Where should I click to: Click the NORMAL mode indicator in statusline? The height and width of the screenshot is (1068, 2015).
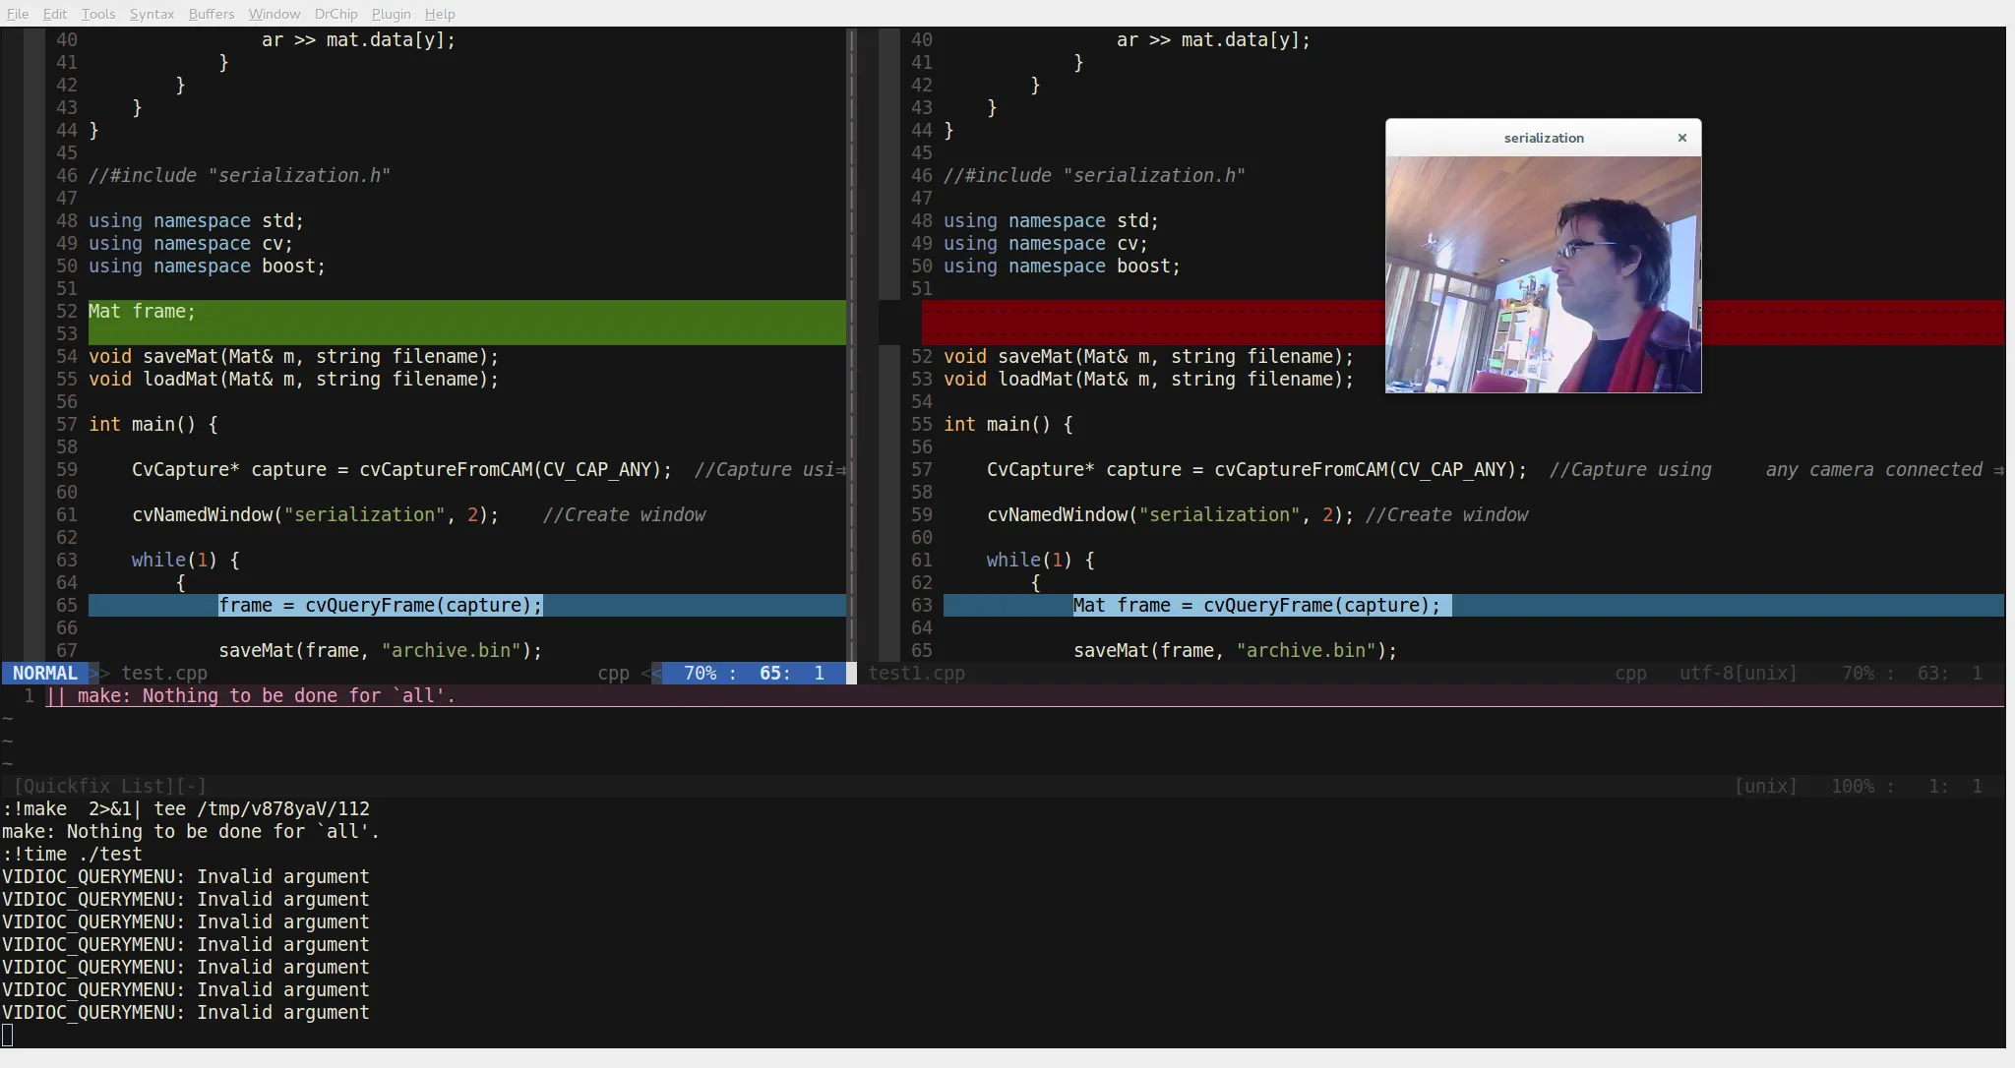[x=44, y=674]
